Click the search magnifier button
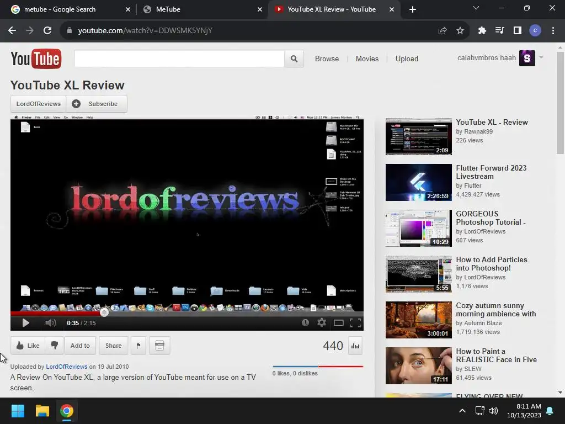Screen dimensions: 565x424 point(294,59)
